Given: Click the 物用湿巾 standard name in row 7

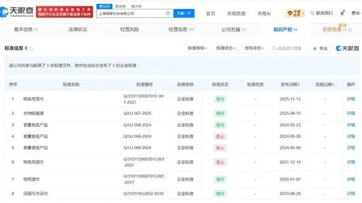Looking at the screenshot, I should point(31,179).
